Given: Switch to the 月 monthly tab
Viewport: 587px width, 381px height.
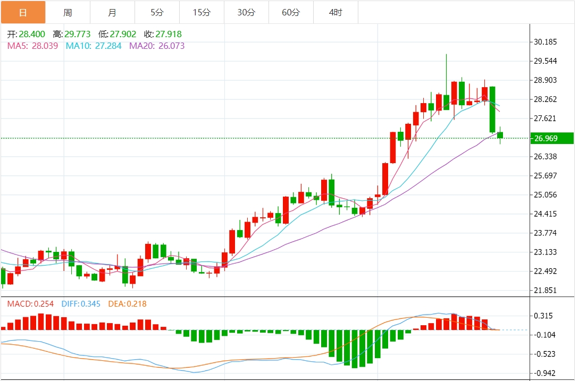Looking at the screenshot, I should point(112,12).
